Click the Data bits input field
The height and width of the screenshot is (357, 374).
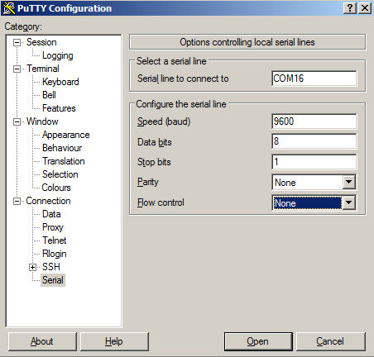pyautogui.click(x=314, y=141)
